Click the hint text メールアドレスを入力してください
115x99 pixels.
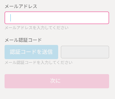(x=36, y=28)
